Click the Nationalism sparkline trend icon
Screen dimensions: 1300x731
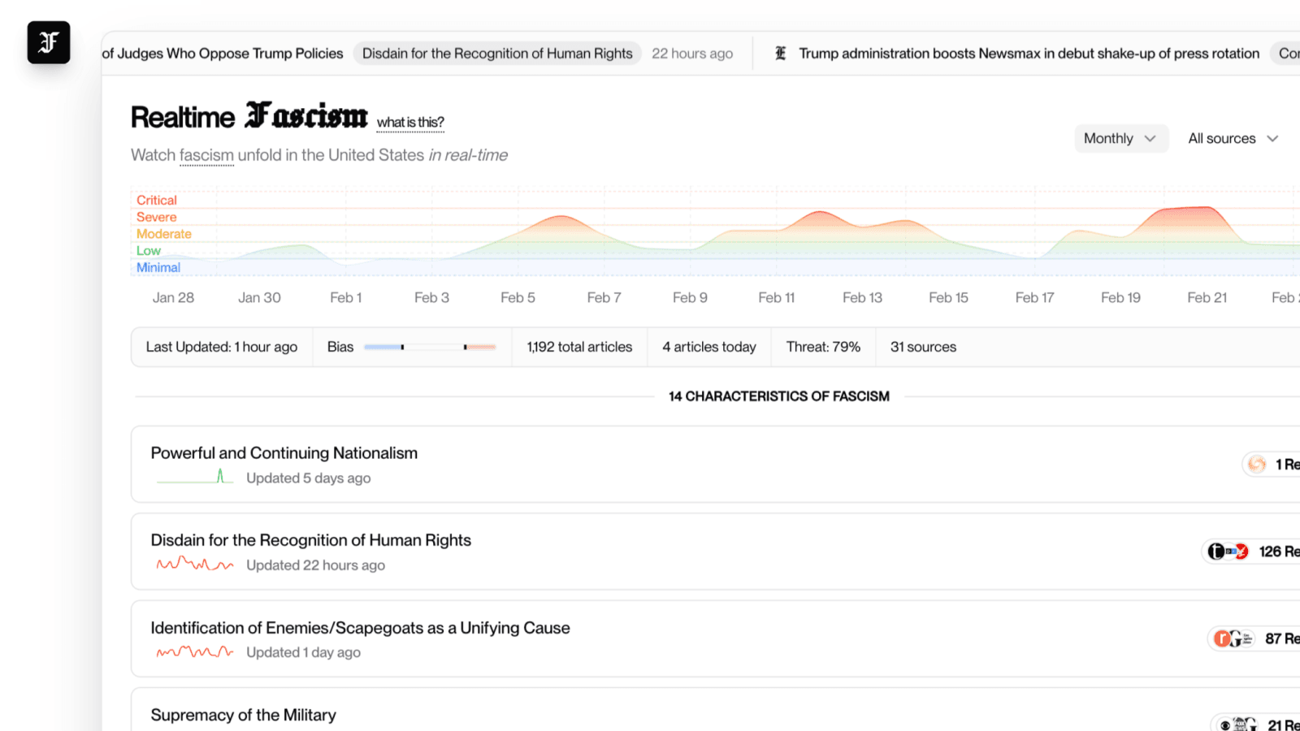coord(195,477)
